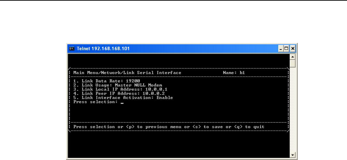Click the vertical scrollbar thumb
The image size is (347, 160).
click(x=293, y=63)
